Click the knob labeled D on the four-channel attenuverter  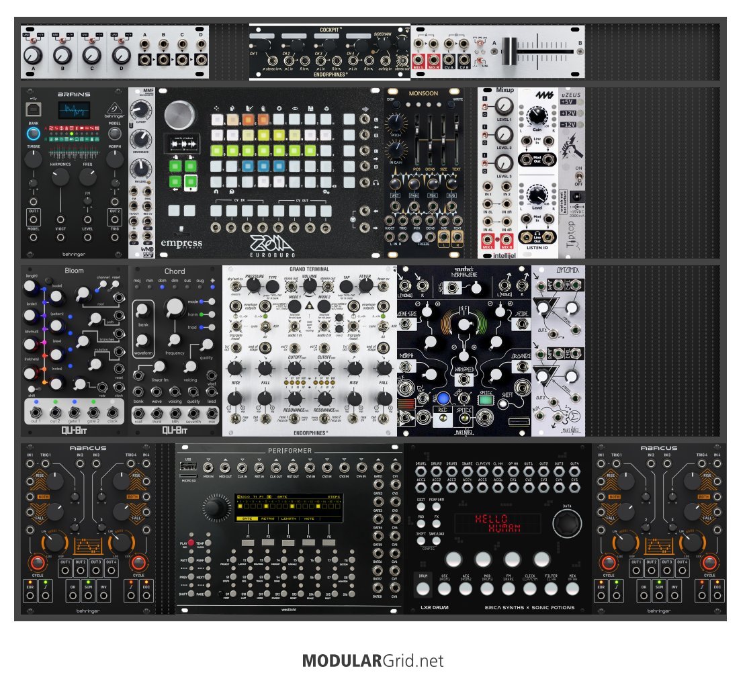point(121,56)
